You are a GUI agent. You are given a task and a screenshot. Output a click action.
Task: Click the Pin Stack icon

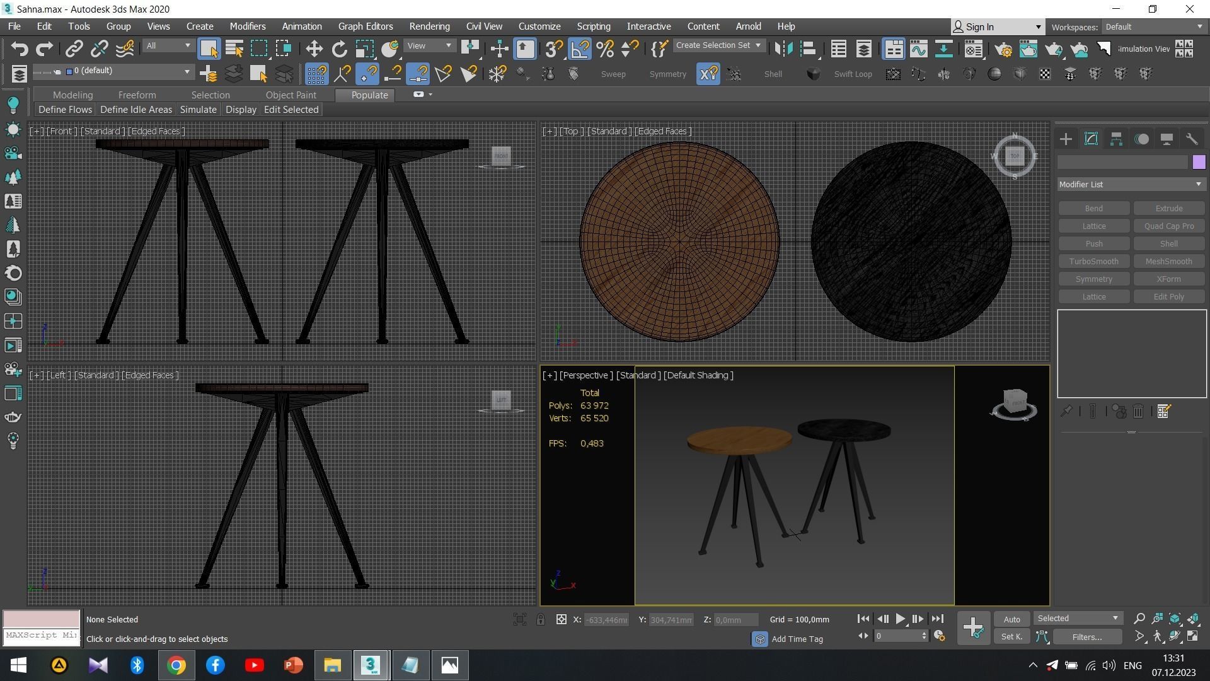point(1066,412)
